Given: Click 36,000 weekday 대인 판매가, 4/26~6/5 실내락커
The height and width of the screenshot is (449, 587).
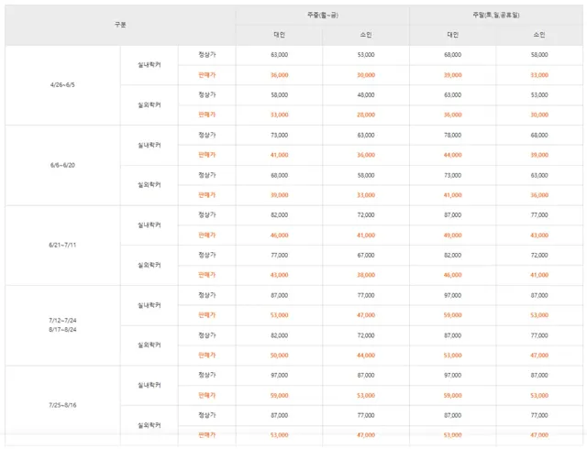Looking at the screenshot, I should [279, 75].
